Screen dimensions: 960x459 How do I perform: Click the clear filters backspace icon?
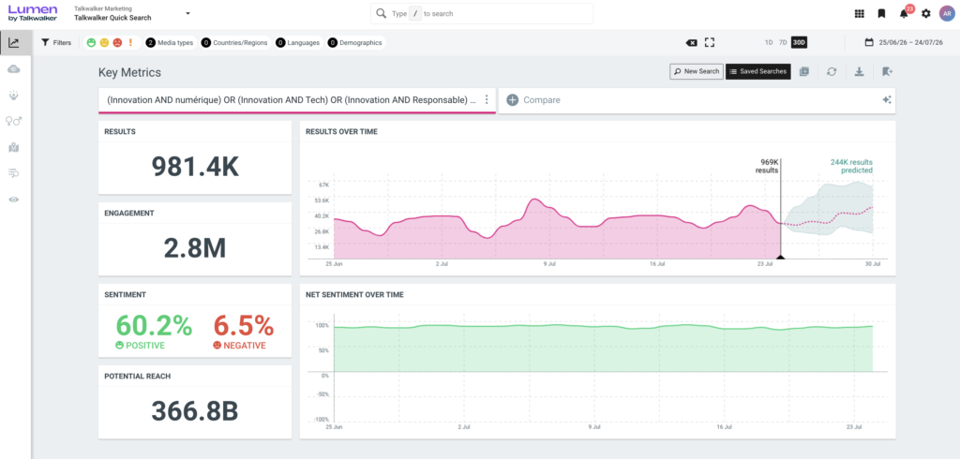(691, 43)
